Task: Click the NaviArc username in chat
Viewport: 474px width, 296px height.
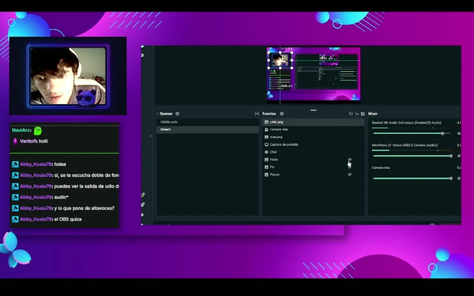Action: [22, 130]
